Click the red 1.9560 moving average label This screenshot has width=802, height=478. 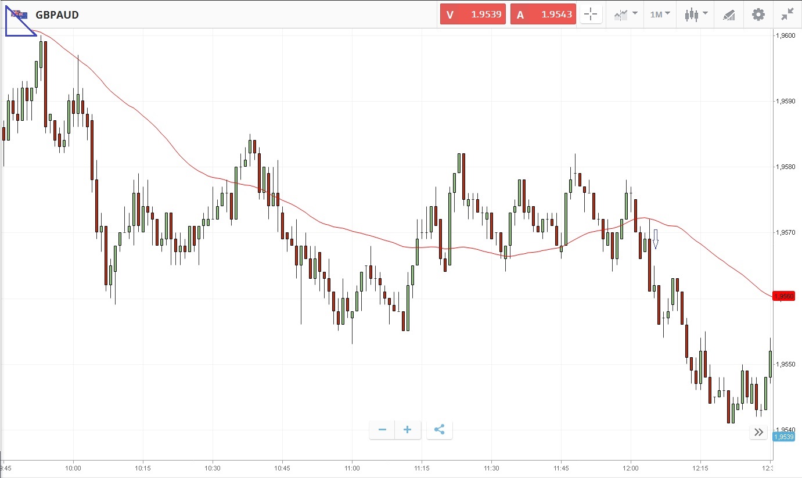(783, 297)
